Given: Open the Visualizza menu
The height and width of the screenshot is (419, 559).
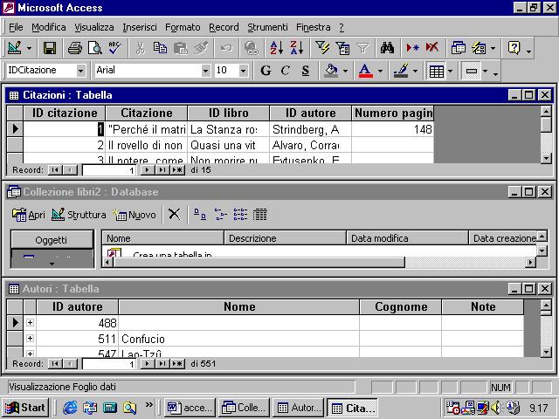Looking at the screenshot, I should click(x=94, y=27).
